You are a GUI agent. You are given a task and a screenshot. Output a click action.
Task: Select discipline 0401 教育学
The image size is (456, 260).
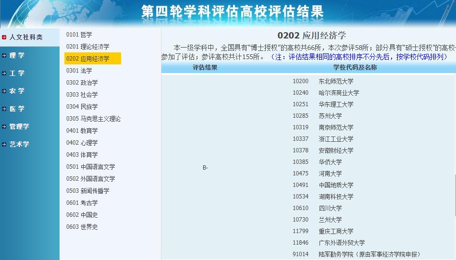(82, 131)
